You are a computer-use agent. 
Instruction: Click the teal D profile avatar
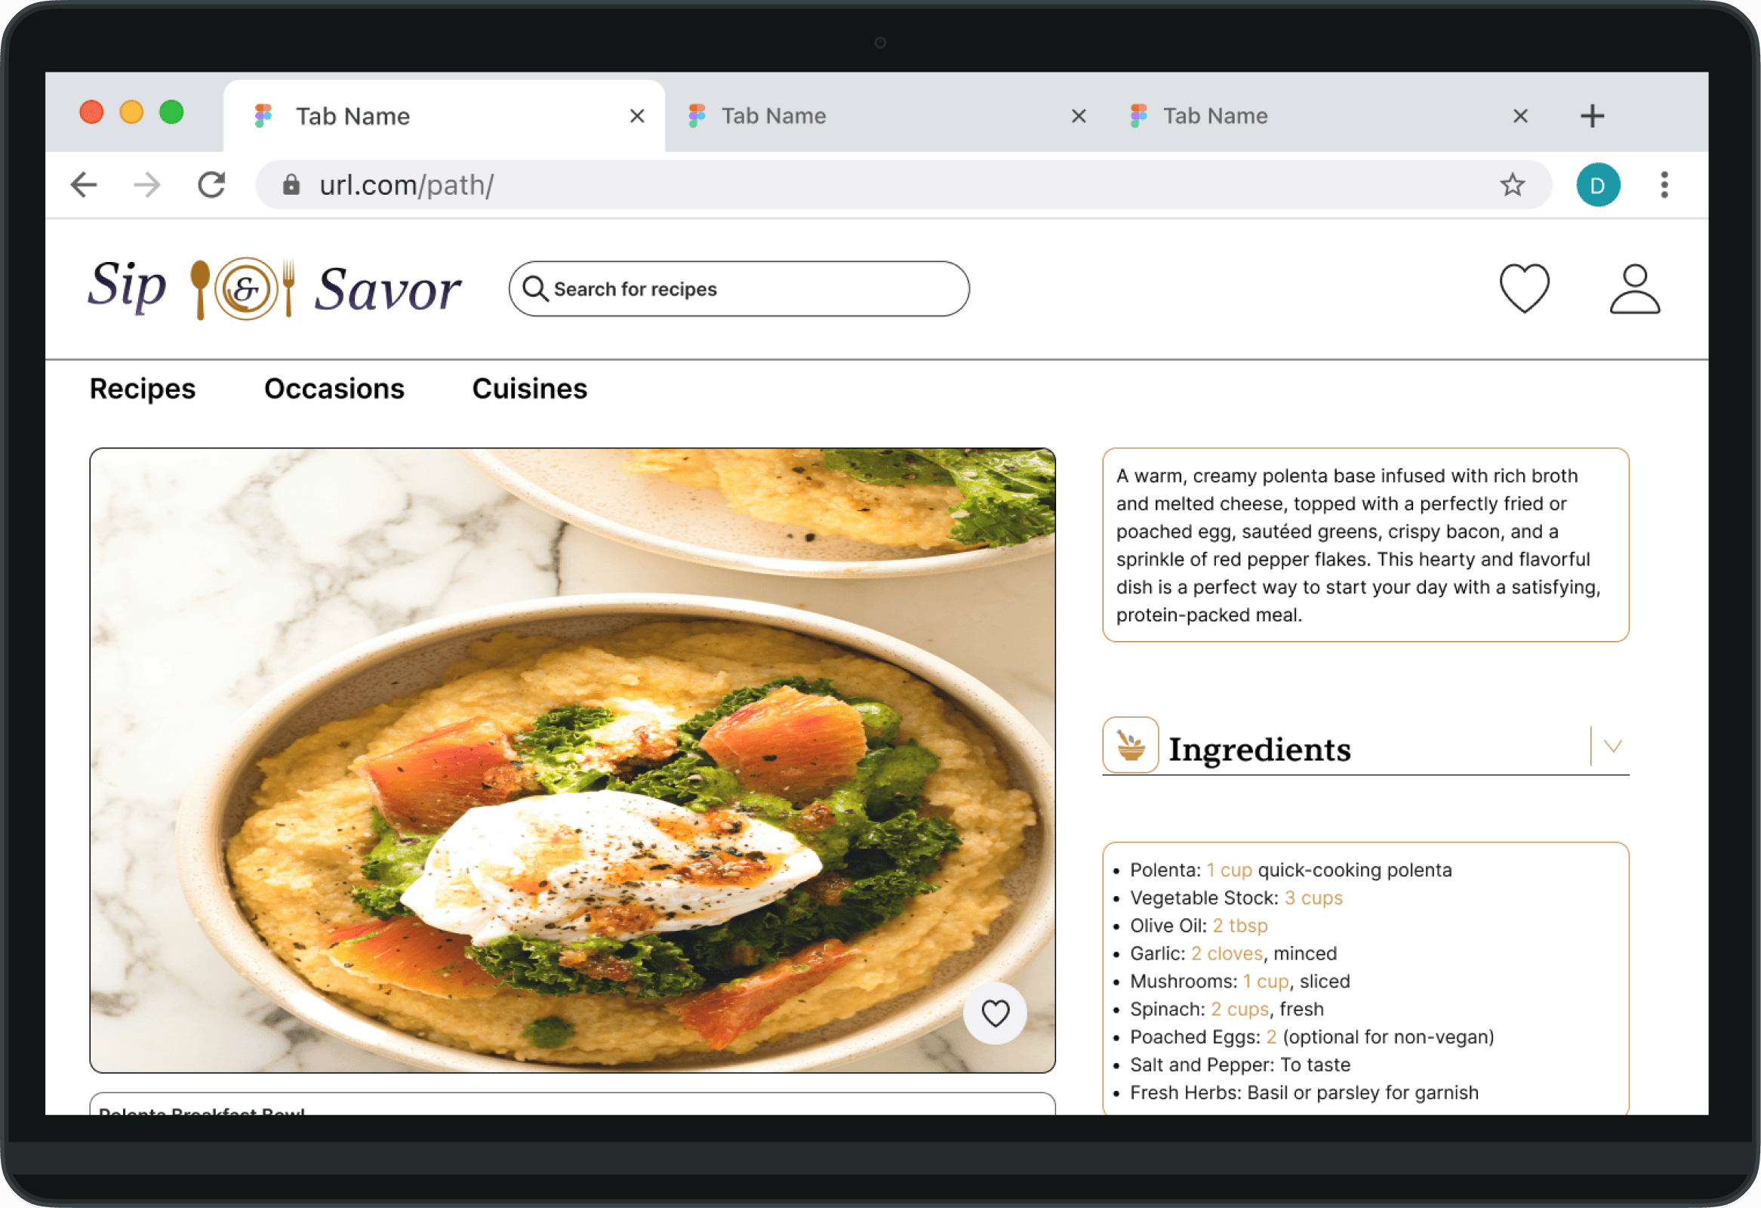[x=1598, y=185]
